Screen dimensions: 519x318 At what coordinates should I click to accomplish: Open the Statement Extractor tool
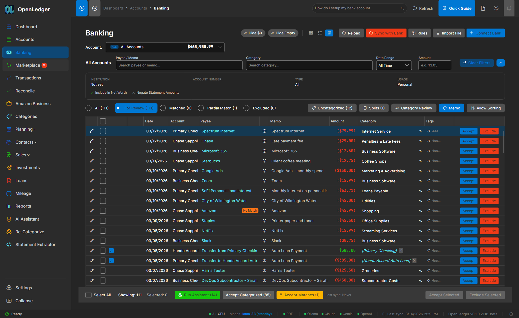click(x=35, y=244)
